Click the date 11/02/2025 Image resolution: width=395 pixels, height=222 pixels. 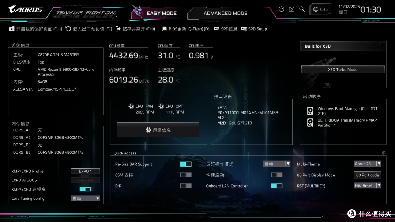click(349, 7)
